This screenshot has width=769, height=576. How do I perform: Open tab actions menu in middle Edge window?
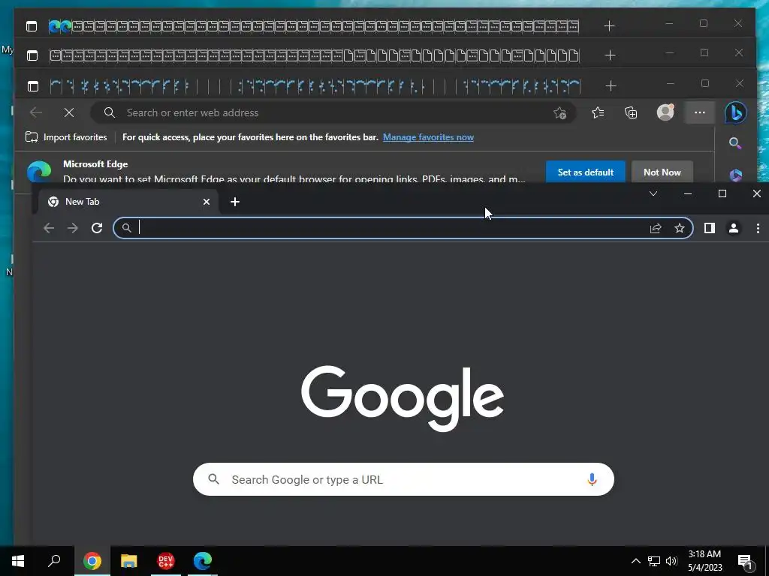(32, 55)
